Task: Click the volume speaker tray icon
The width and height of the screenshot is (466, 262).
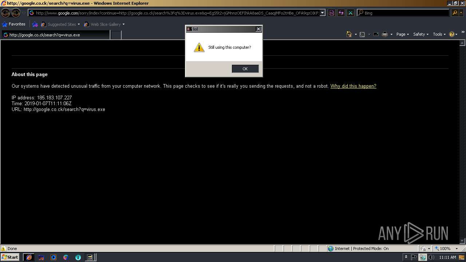Action: tap(431, 257)
